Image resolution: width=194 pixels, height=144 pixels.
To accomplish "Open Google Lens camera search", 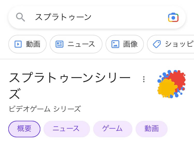I will pyautogui.click(x=173, y=17).
